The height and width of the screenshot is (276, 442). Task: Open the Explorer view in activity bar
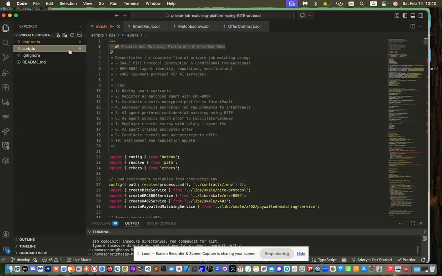tap(6, 28)
